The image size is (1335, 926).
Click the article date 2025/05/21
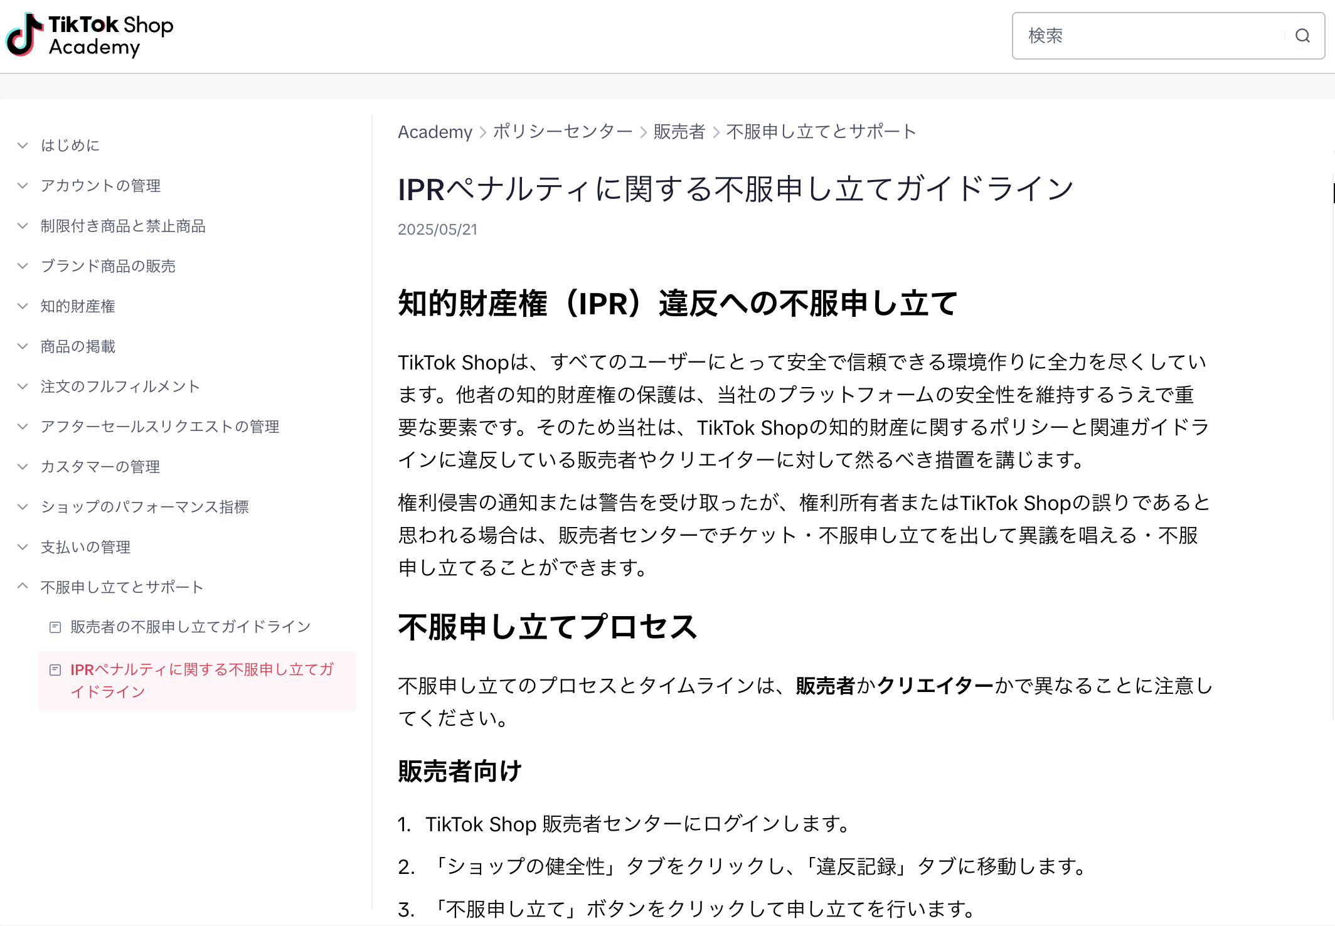(x=438, y=230)
